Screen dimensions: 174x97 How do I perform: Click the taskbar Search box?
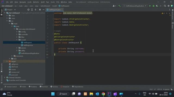(x=63, y=94)
